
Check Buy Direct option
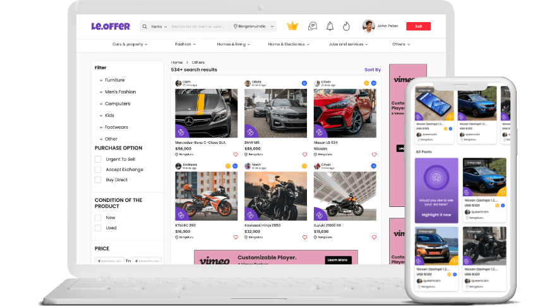click(x=98, y=180)
